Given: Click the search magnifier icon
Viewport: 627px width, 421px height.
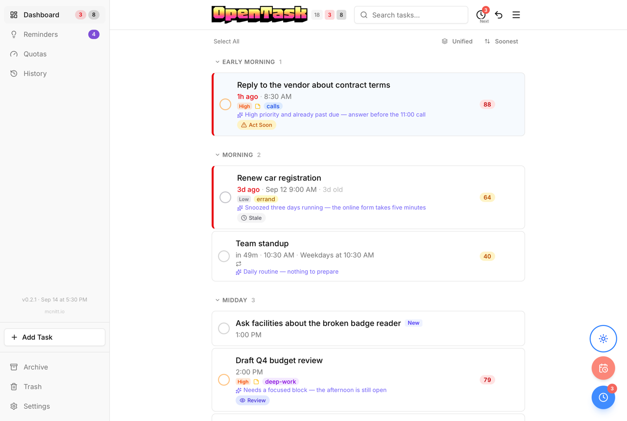Looking at the screenshot, I should [x=364, y=15].
